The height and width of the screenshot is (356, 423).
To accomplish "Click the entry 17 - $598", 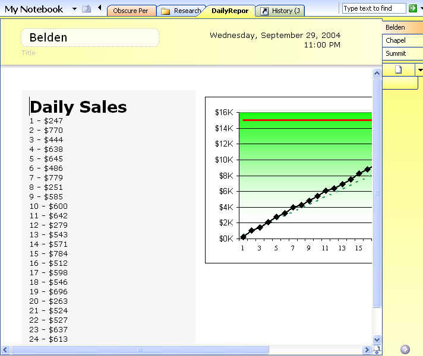I will pos(48,273).
